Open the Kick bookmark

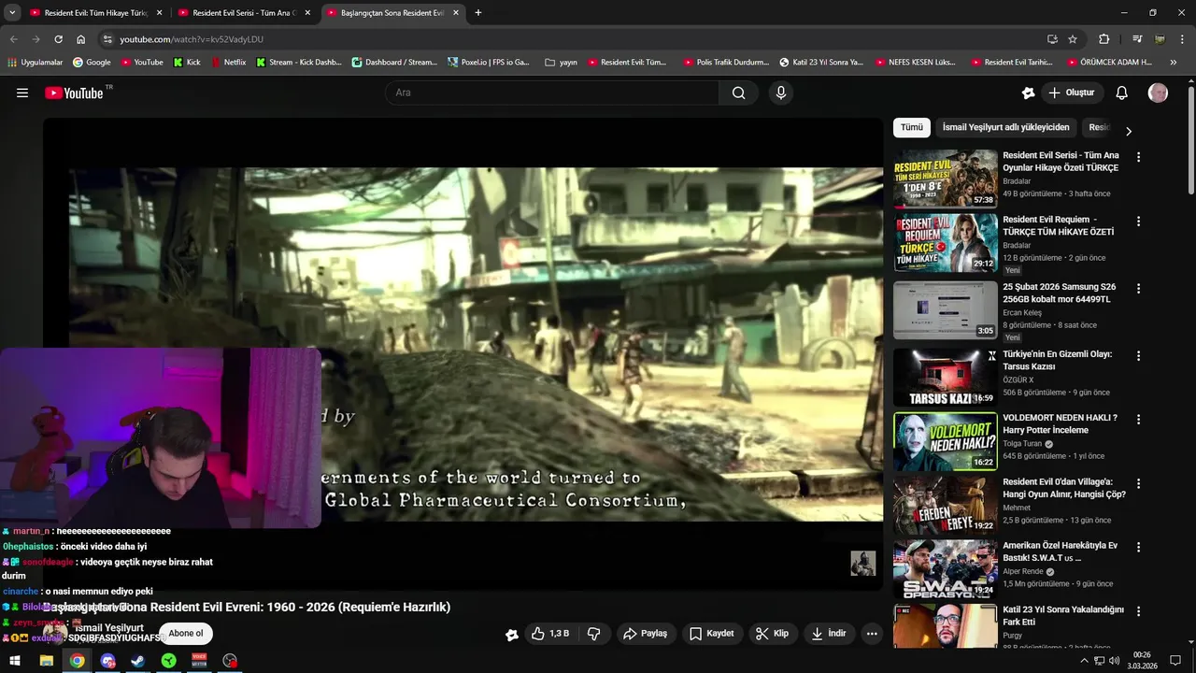187,63
